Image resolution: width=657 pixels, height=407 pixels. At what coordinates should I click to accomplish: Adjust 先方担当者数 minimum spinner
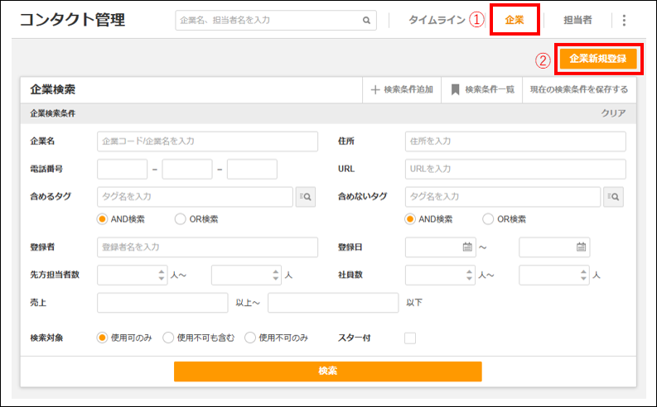tap(162, 275)
